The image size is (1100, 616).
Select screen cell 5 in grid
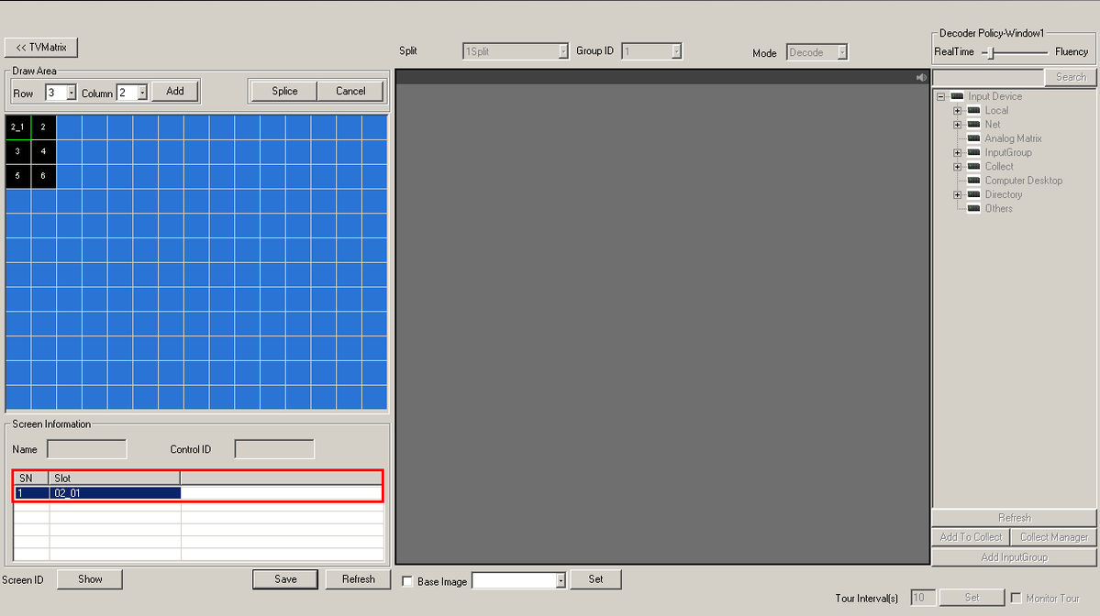click(x=17, y=176)
